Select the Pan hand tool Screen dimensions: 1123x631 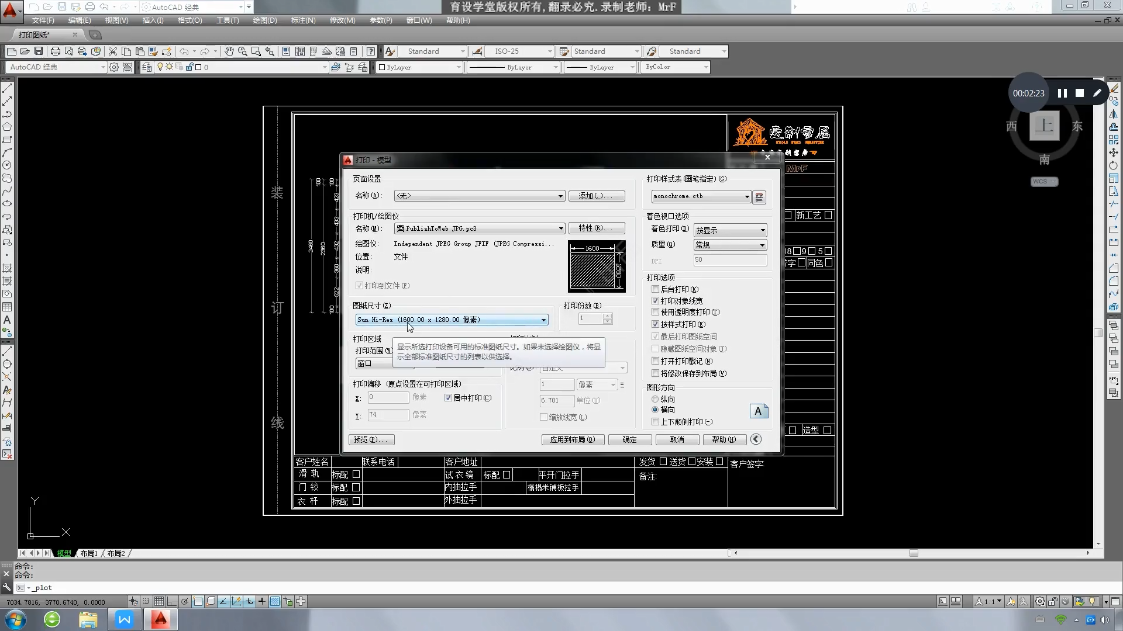click(x=229, y=51)
